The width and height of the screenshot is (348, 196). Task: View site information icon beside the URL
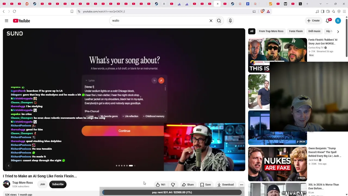point(79,11)
